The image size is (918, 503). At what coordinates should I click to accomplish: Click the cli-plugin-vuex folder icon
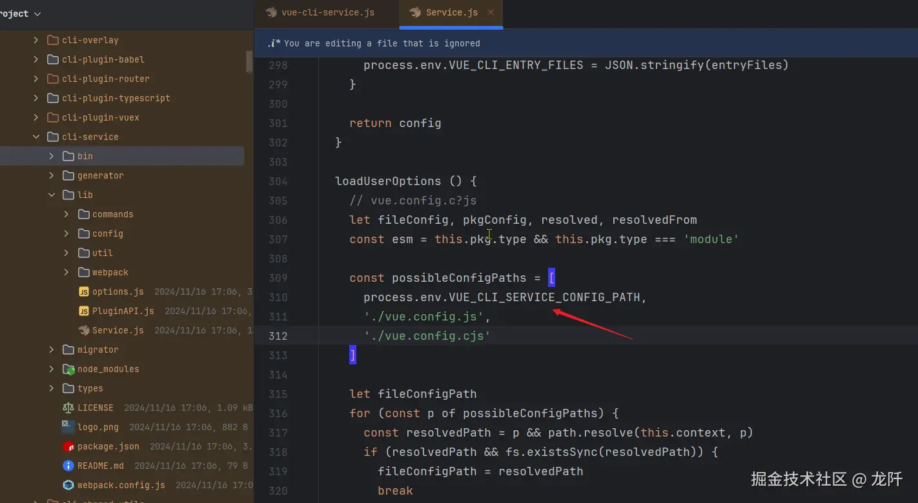pyautogui.click(x=53, y=117)
